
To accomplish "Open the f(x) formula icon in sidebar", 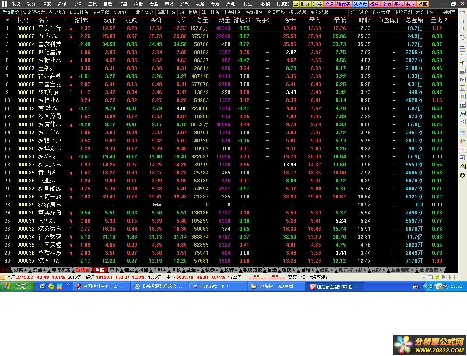I will tap(463, 113).
